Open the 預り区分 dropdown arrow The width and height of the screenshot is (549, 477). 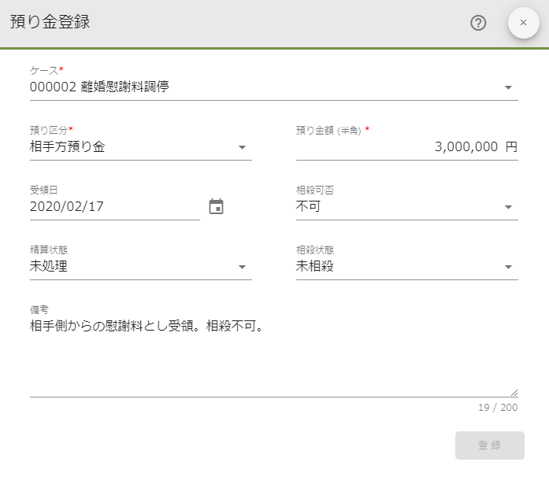coord(242,147)
